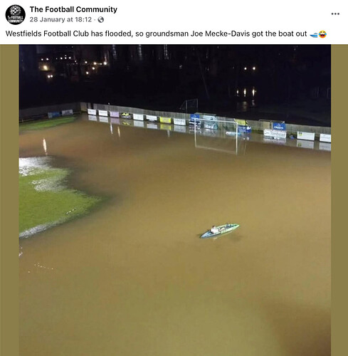348x356 pixels.
Task: Open The Football Community profile picture
Action: [x=15, y=15]
